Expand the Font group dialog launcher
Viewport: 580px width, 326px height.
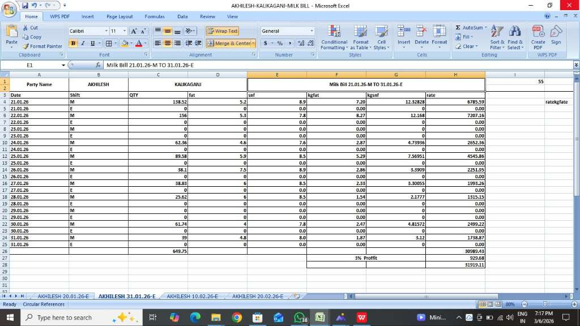pos(146,55)
